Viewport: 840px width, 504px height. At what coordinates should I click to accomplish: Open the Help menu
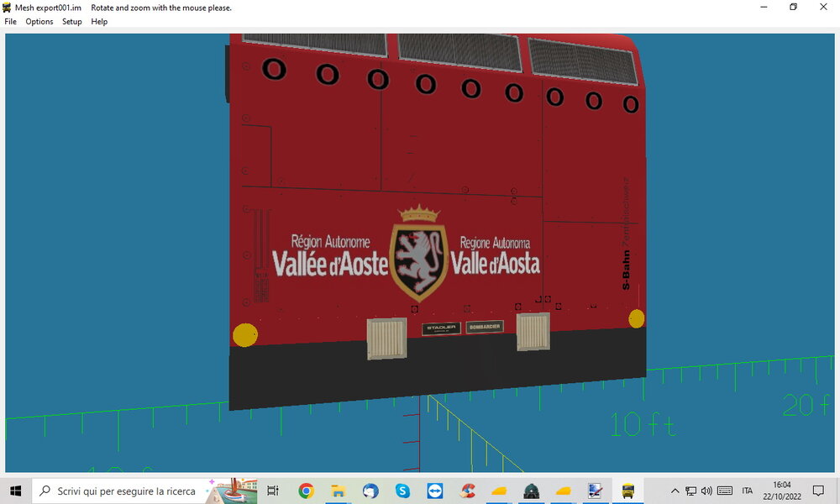click(99, 22)
